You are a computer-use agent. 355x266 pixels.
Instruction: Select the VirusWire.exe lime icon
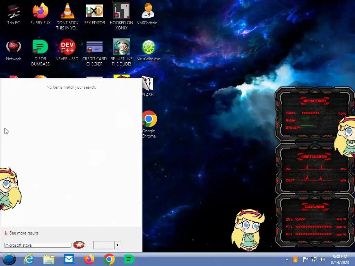[148, 50]
